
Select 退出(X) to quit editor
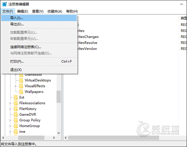(39, 70)
